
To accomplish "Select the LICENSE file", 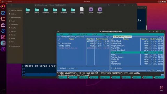I will click(91, 10).
